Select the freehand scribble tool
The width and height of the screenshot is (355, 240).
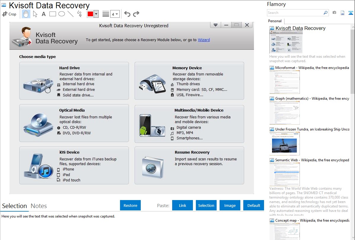(79, 14)
